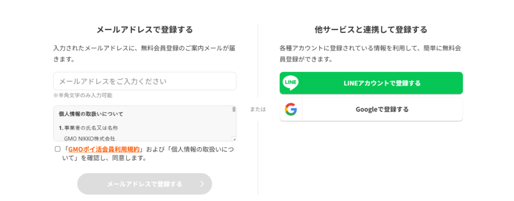Click the メールアドレスで登録する section heading
Viewport: 514px width, 201px height.
(x=145, y=30)
